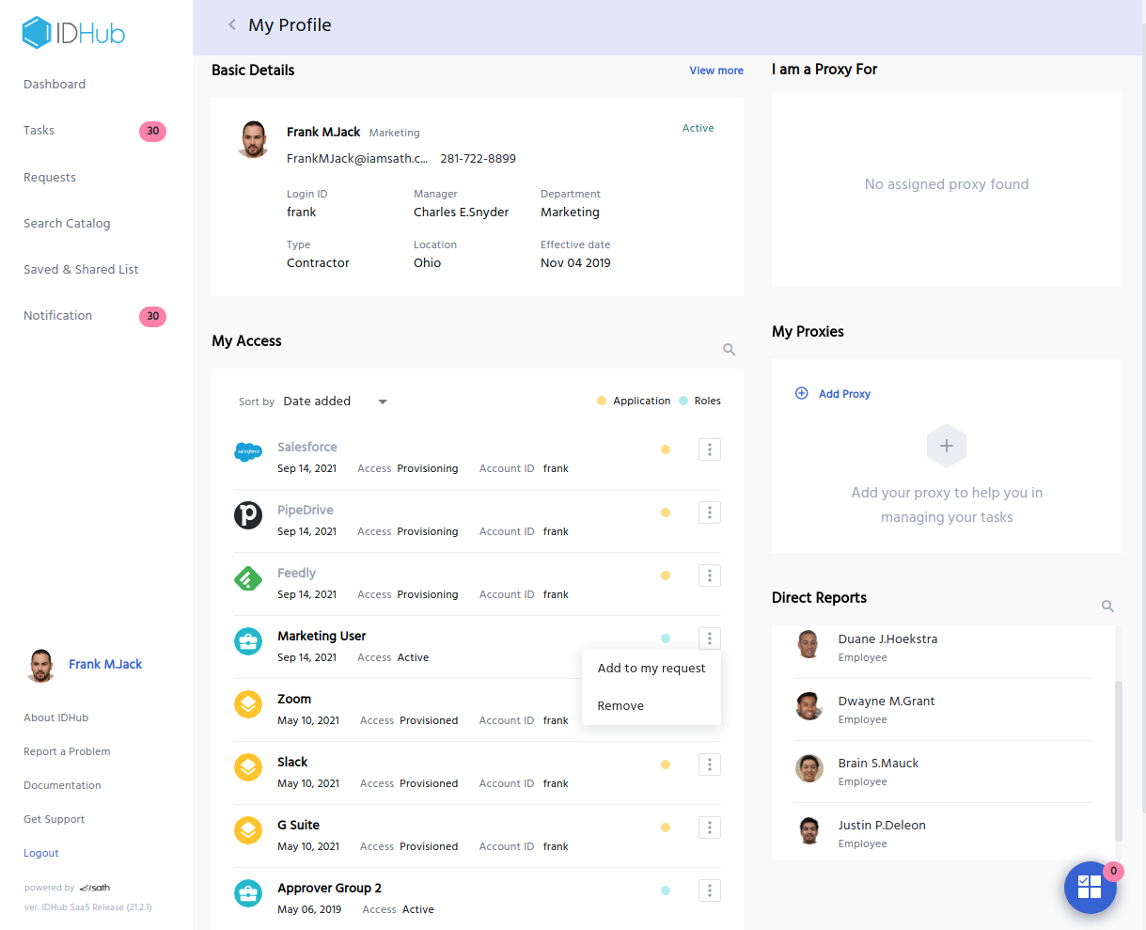Open the Sort by Date added dropdown
Viewport: 1146px width, 930px height.
(x=334, y=401)
